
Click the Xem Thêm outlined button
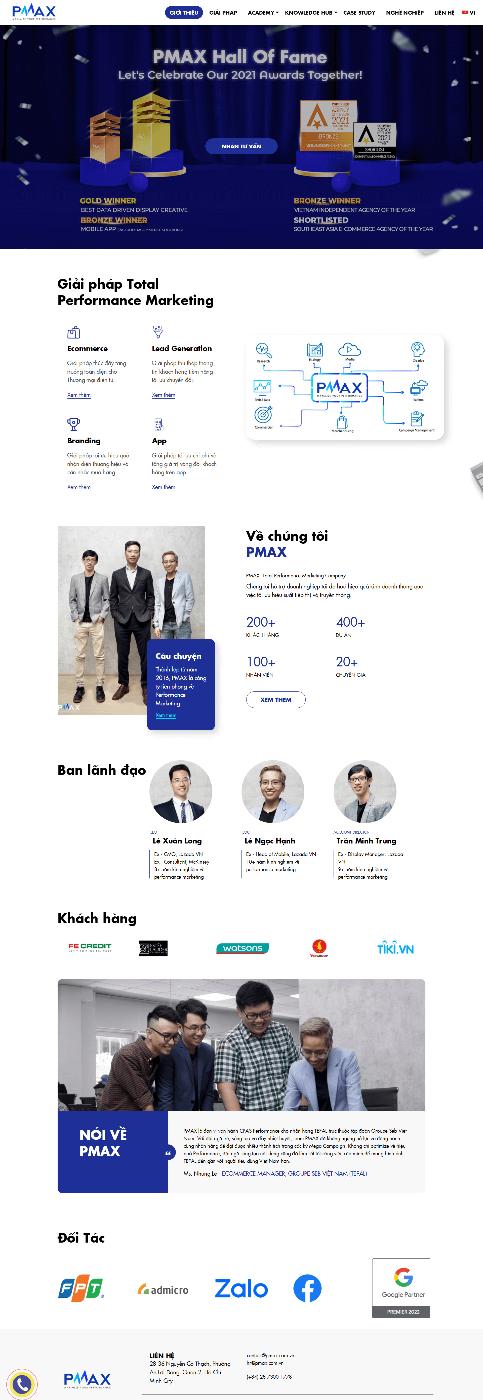(276, 699)
